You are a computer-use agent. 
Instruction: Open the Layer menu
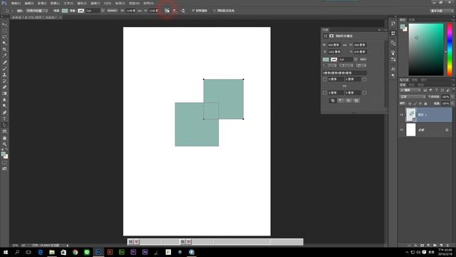tap(55, 3)
